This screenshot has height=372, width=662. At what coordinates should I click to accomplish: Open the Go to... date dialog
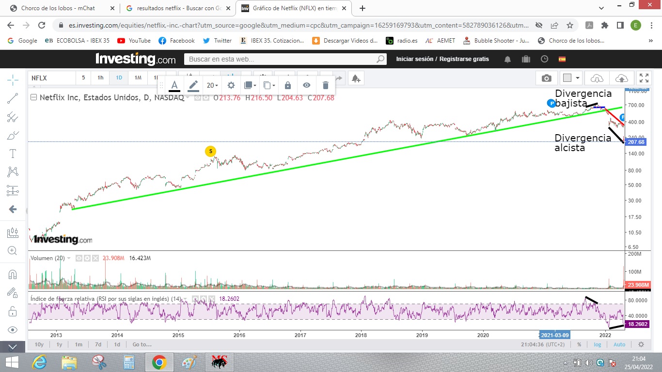point(142,344)
